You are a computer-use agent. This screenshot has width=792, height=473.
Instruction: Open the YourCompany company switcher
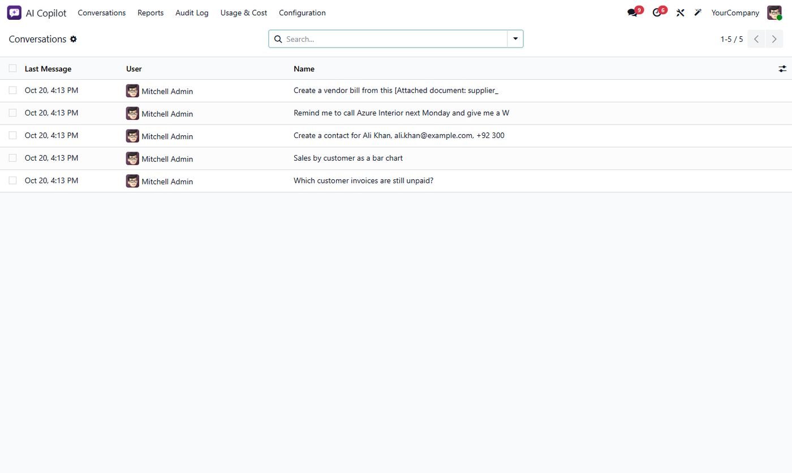pyautogui.click(x=735, y=12)
